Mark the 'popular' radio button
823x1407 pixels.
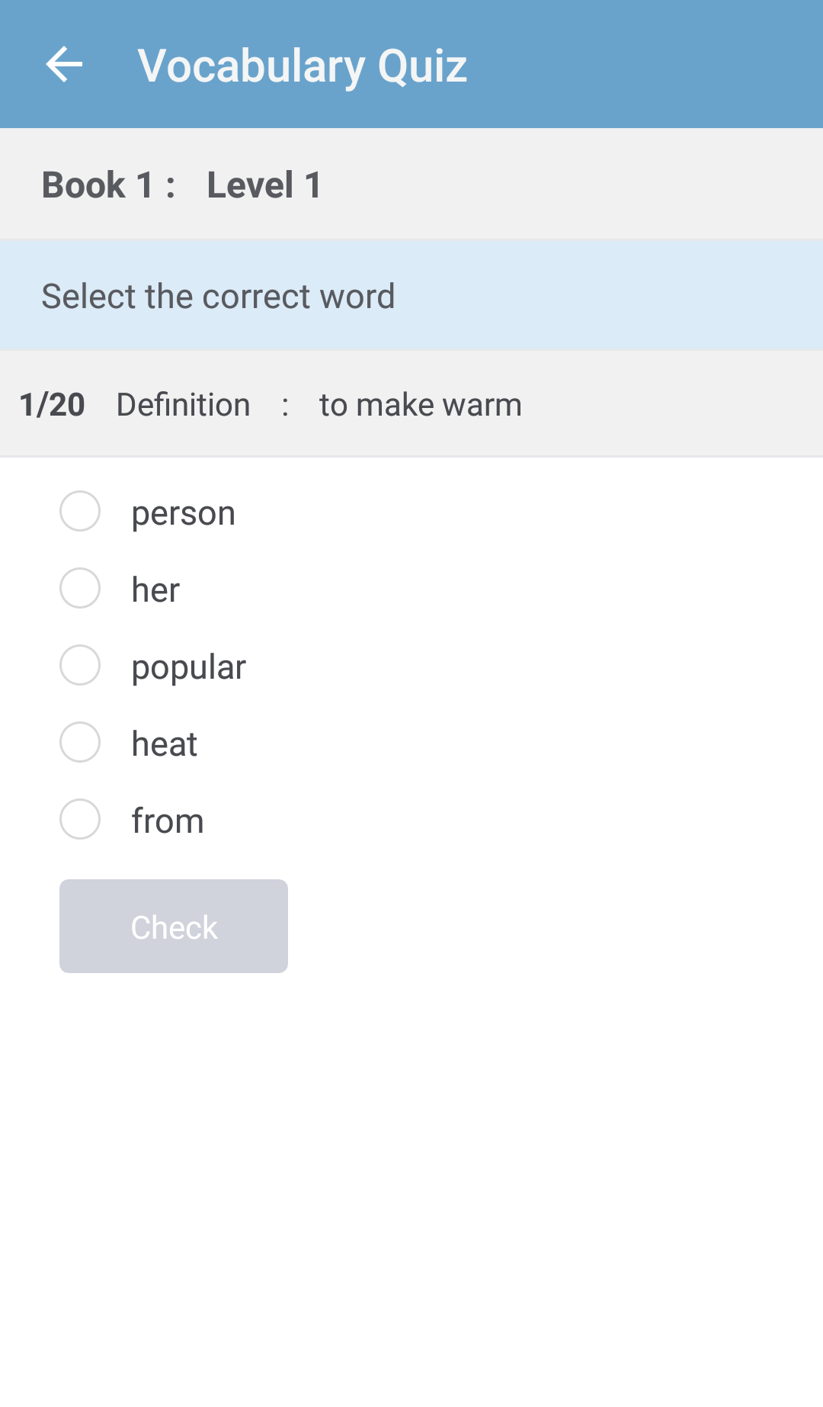pyautogui.click(x=80, y=665)
